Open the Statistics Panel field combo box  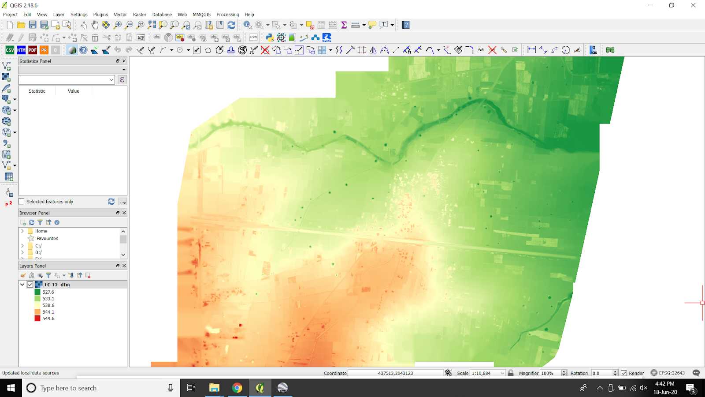pyautogui.click(x=67, y=80)
